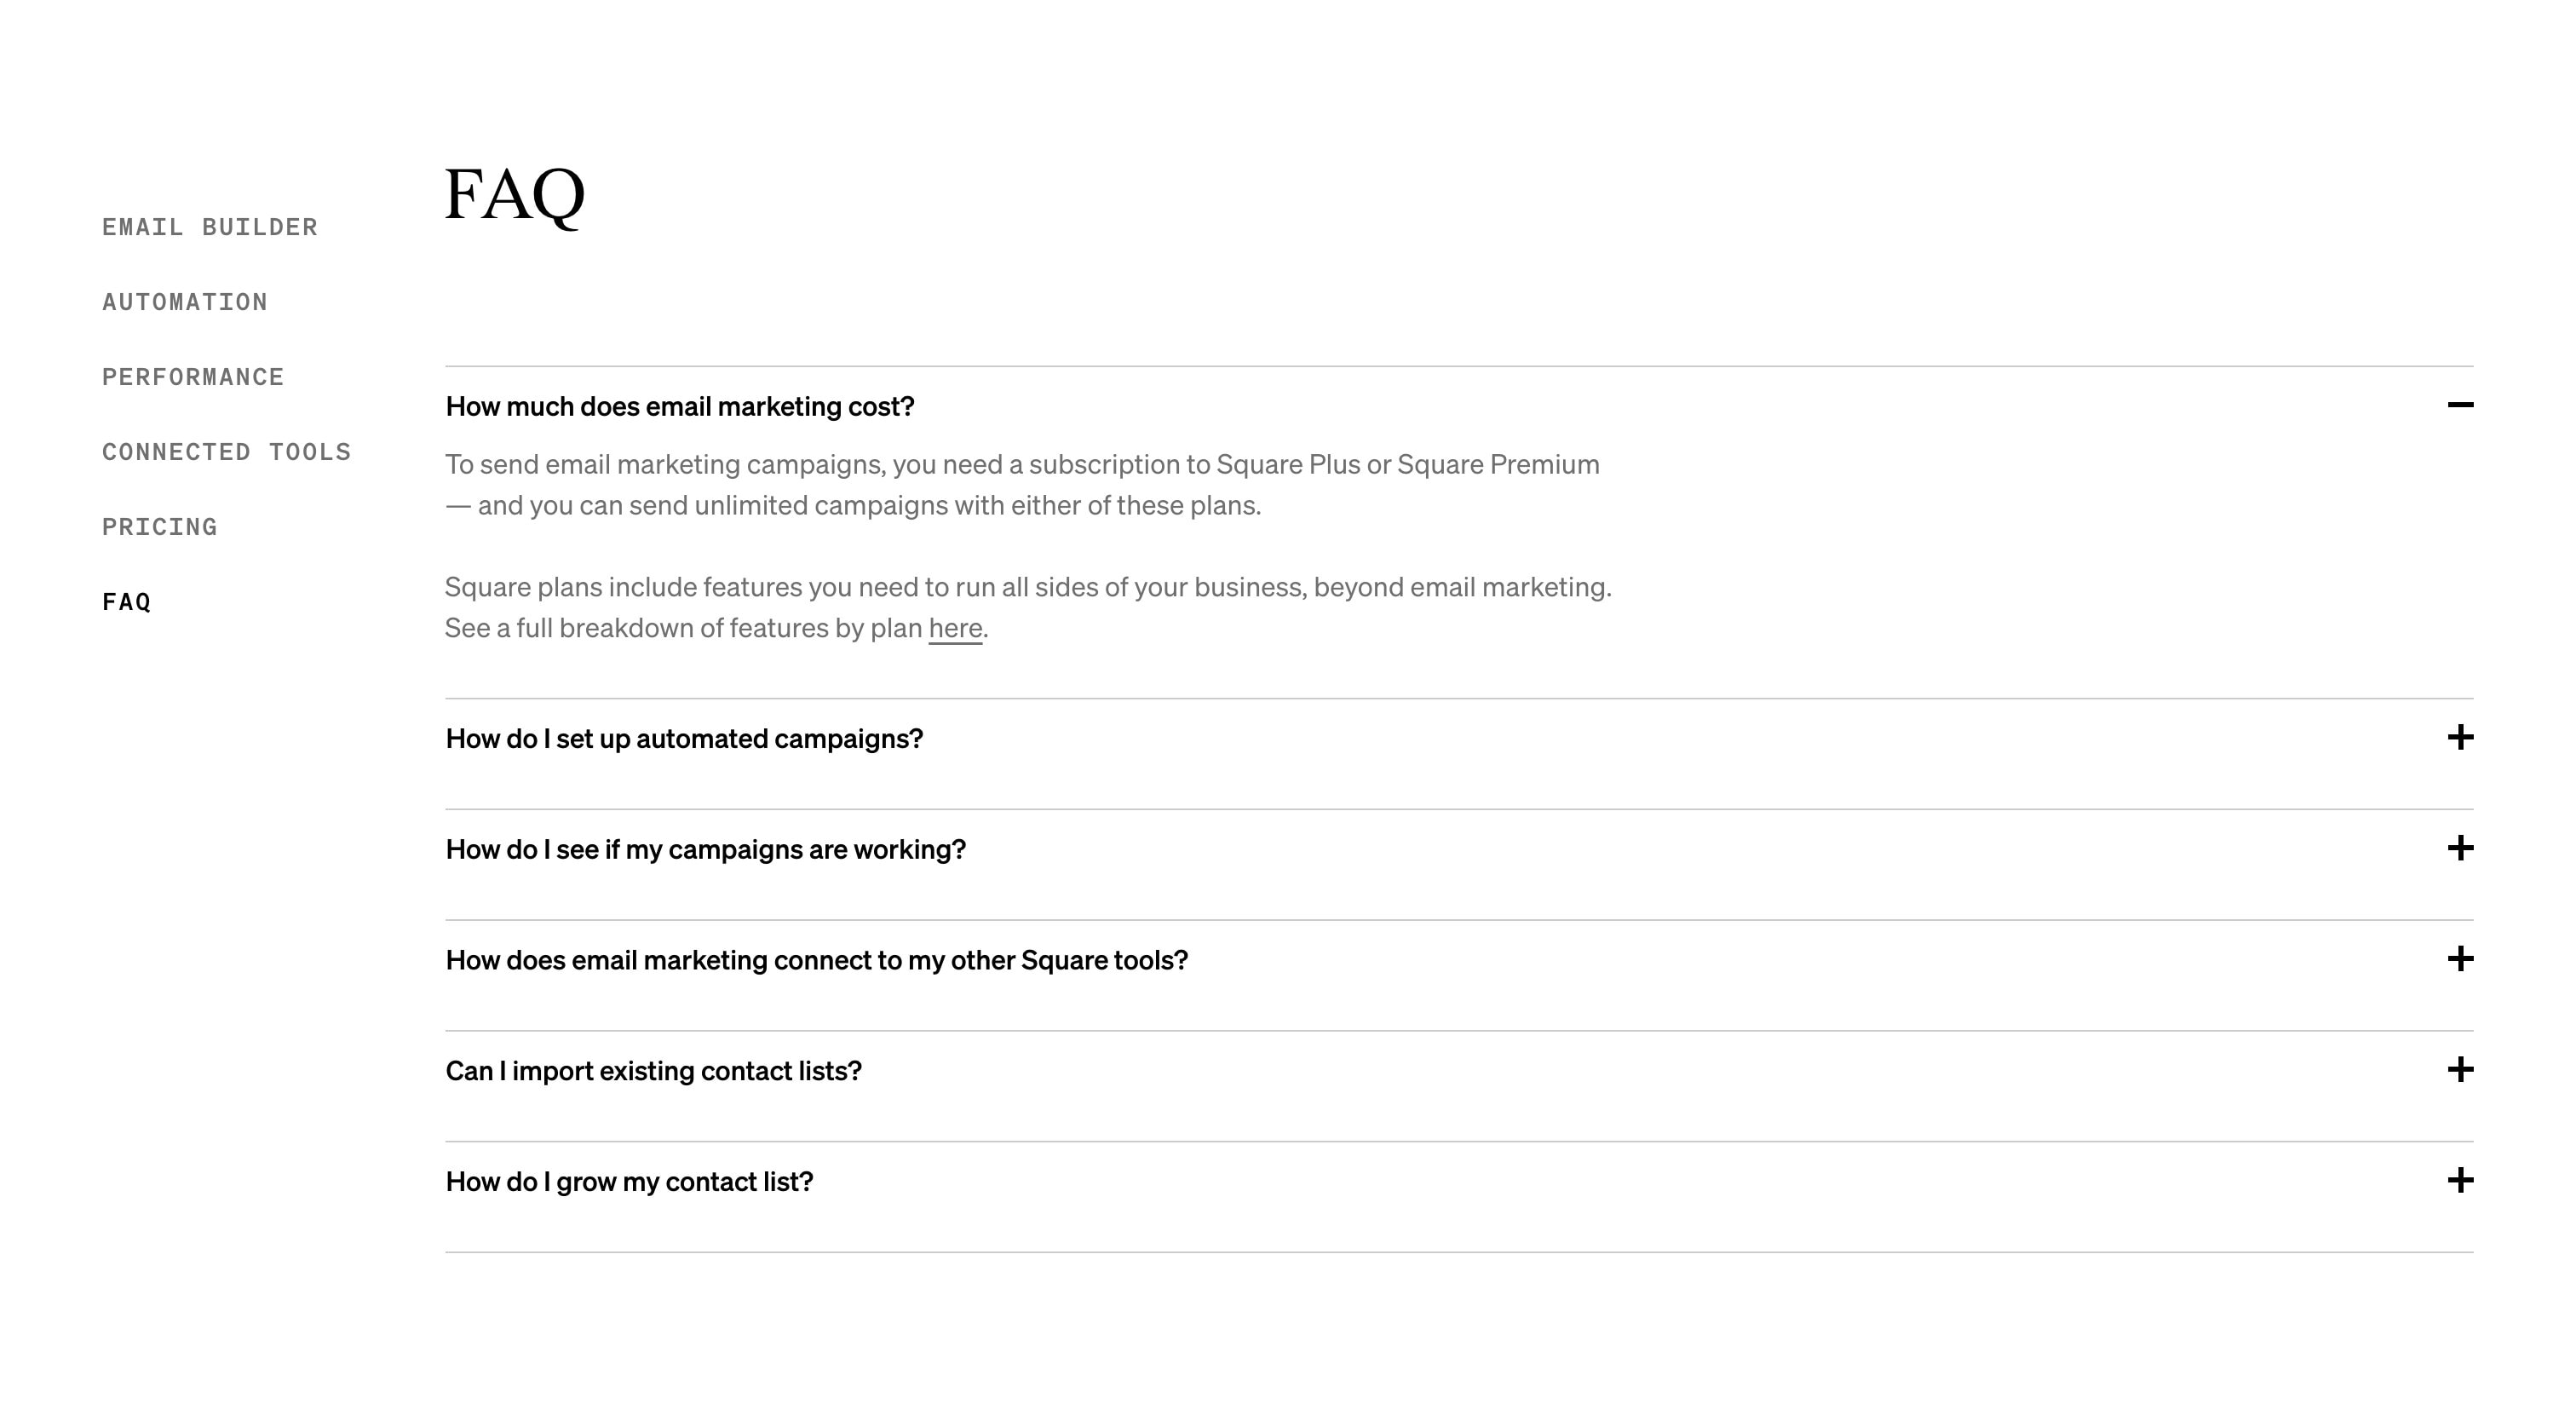Click the plus icon beside automated campaigns
The height and width of the screenshot is (1421, 2576).
[x=2460, y=738]
